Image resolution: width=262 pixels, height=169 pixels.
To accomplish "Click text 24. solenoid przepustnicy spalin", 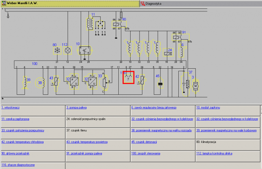I will (x=86, y=119).
